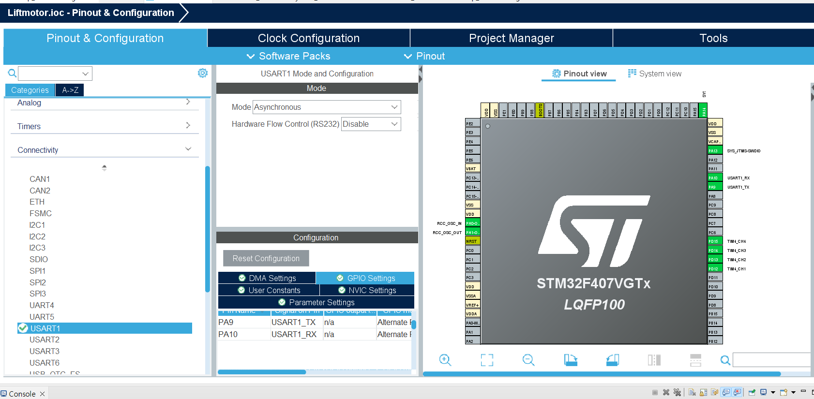The width and height of the screenshot is (814, 399).
Task: Switch to System view
Action: point(654,74)
